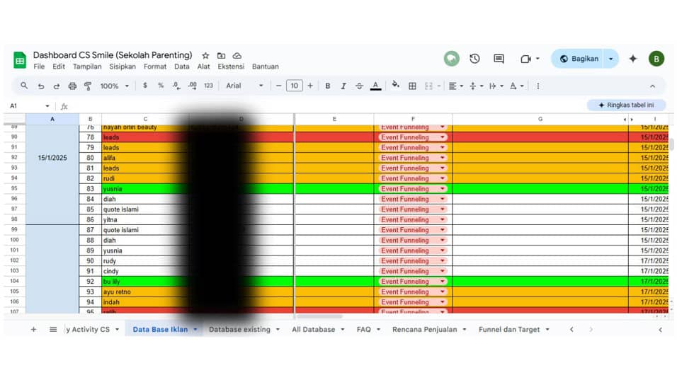Open the comments panel icon
Screen dimensions: 677x380
(499, 59)
